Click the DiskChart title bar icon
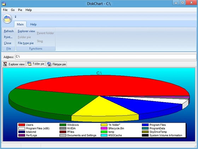The height and width of the screenshot is (149, 198). coord(4,4)
